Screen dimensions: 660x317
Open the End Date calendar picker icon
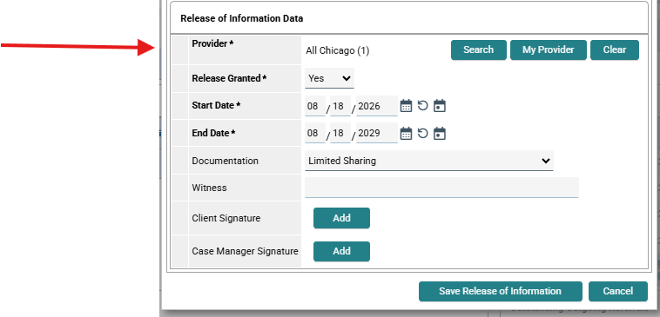coord(406,134)
